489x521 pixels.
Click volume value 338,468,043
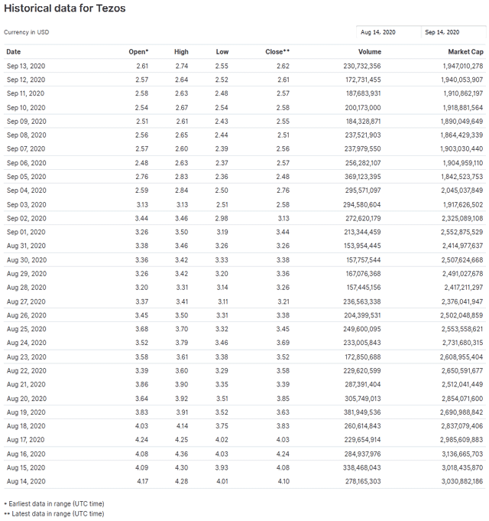coord(362,467)
